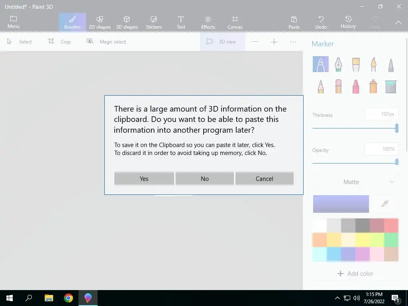This screenshot has height=306, width=408.
Task: Open the Text tool tab
Action: tap(181, 22)
